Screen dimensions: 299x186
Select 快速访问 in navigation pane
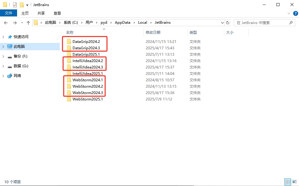(x=21, y=37)
